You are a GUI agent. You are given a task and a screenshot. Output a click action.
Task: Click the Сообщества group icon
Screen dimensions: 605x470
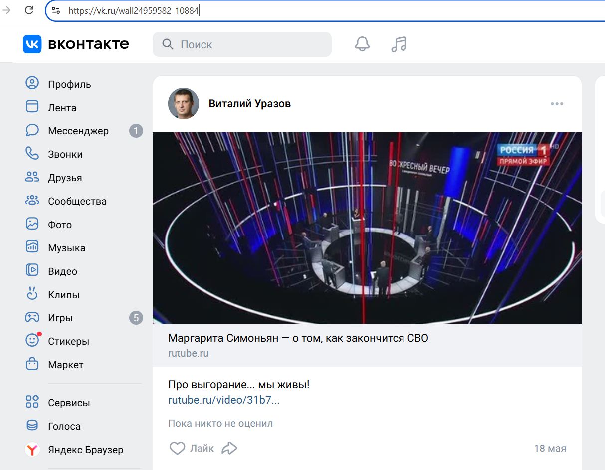32,201
